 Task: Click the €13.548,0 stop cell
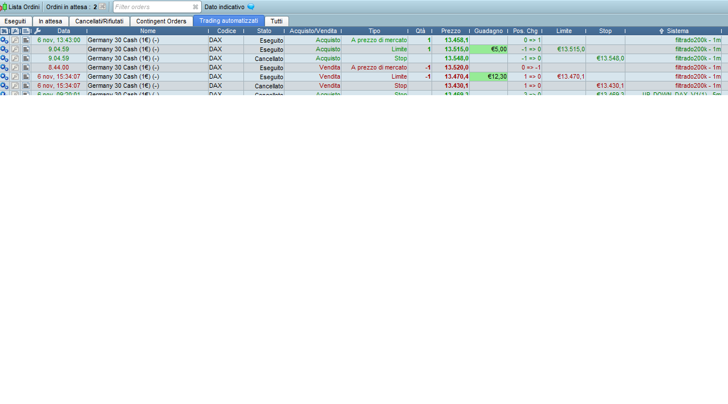tap(605, 59)
